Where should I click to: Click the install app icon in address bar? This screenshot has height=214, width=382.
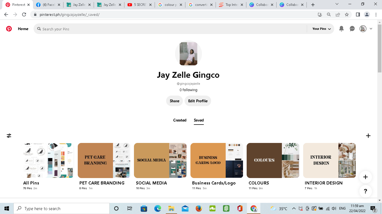320,14
